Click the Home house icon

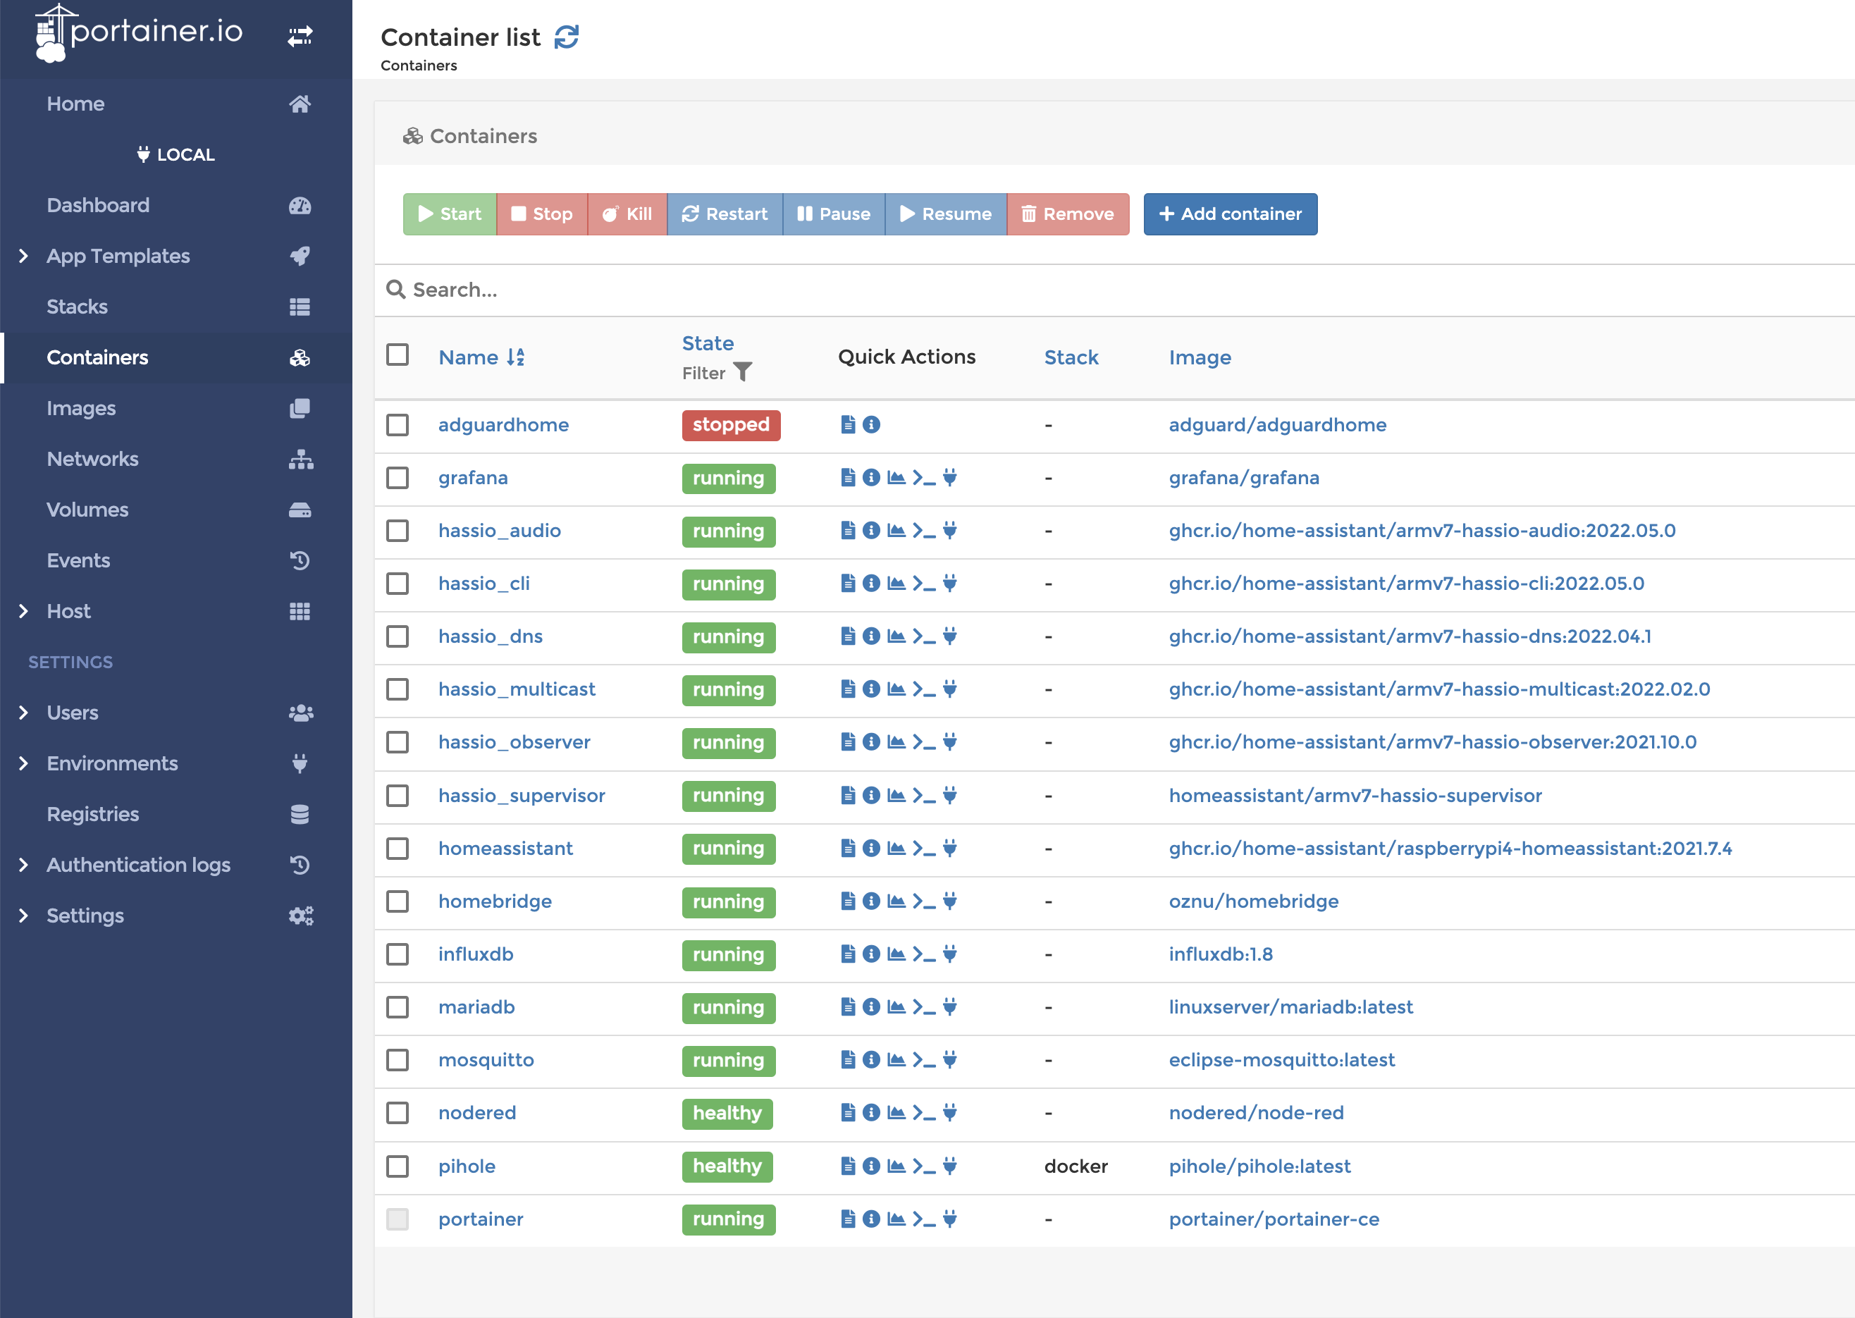coord(300,104)
